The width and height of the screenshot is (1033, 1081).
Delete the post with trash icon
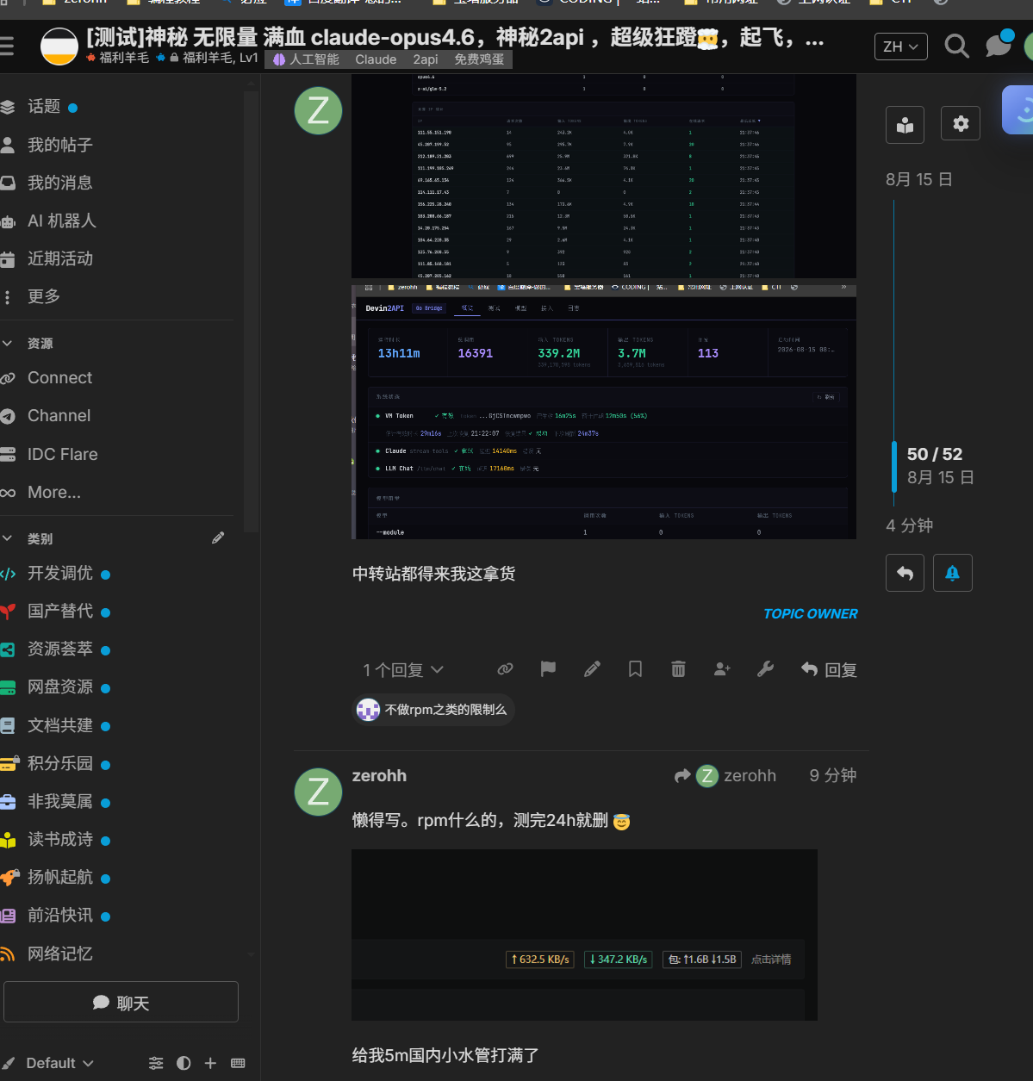(x=679, y=669)
